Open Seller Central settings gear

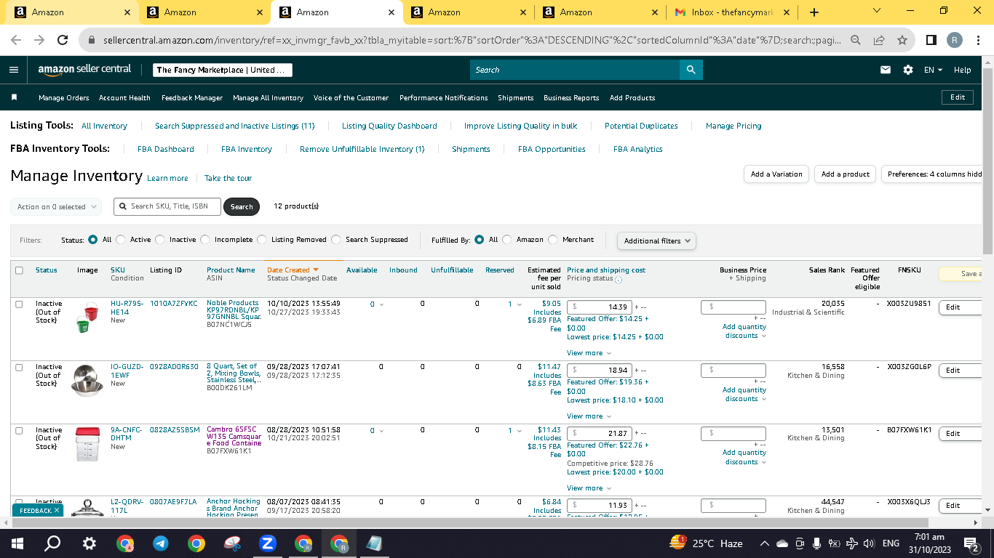click(908, 70)
